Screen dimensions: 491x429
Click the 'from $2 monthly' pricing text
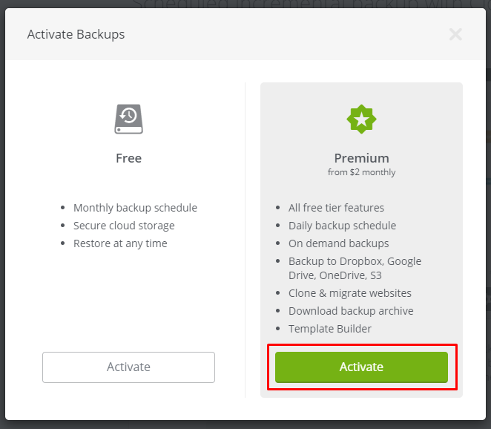point(361,172)
